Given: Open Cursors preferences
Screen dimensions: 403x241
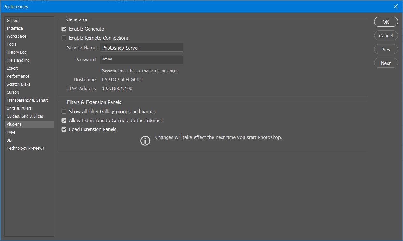Looking at the screenshot, I should tap(29, 92).
